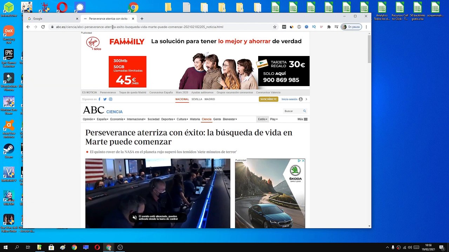Viewport: 449px width, 252px height.
Task: Open Task View in the taskbar
Action: 28,247
